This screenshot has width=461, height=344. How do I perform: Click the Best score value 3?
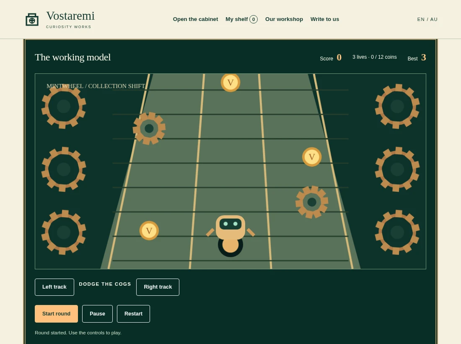[423, 57]
